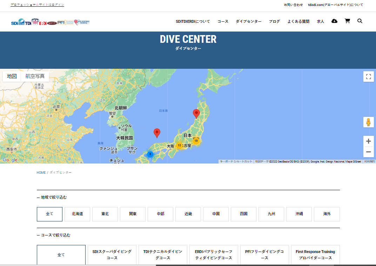Switch map to 航空写真 view
The image size is (376, 266).
[35, 76]
